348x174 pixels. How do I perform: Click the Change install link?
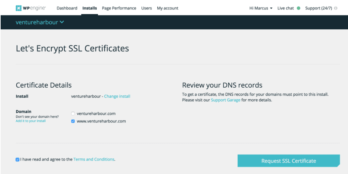(x=117, y=96)
